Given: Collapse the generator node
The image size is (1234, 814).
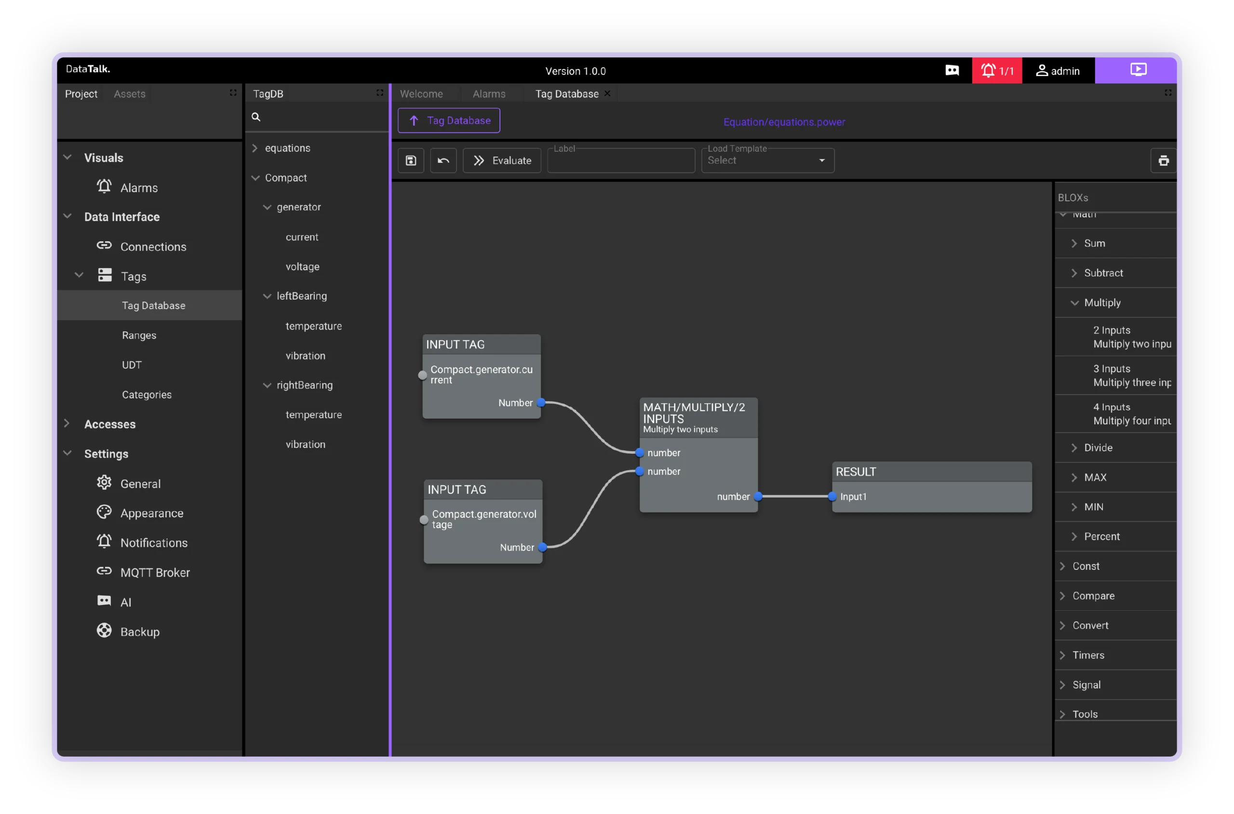Looking at the screenshot, I should pos(267,207).
